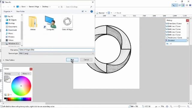Image resolution: width=192 pixels, height=108 pixels.
Task: Select Gates of Argos image file
Action: coord(67,23)
